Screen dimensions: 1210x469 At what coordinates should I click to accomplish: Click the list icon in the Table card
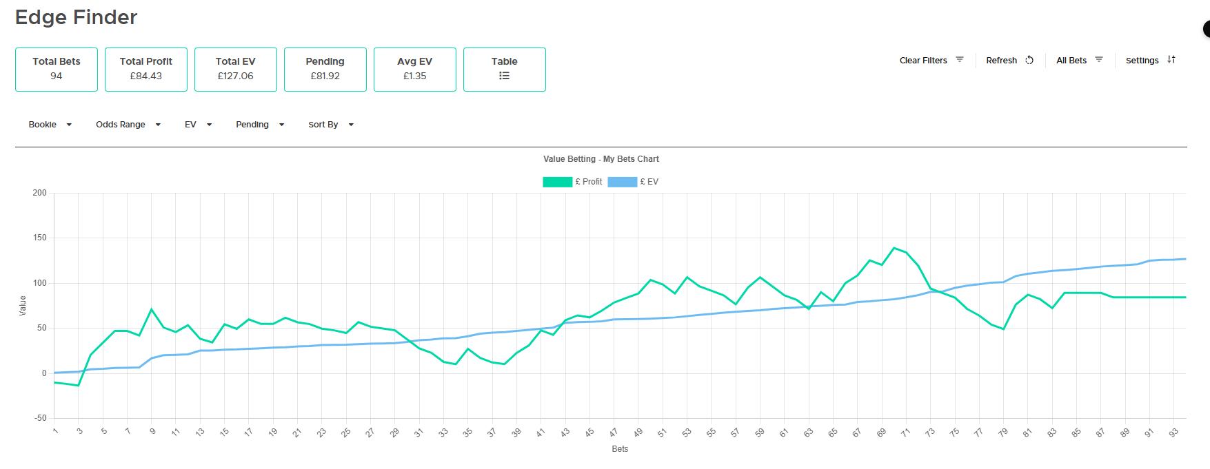504,76
